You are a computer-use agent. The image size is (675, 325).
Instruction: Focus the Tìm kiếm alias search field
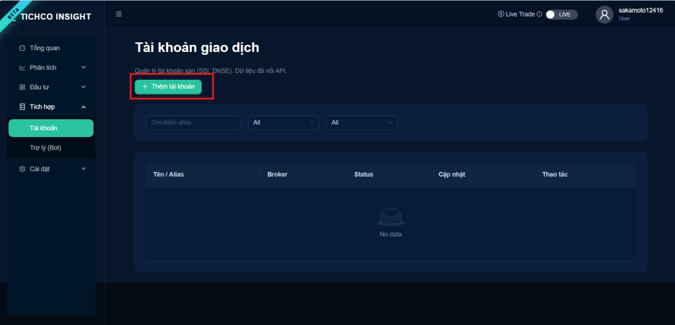[193, 123]
